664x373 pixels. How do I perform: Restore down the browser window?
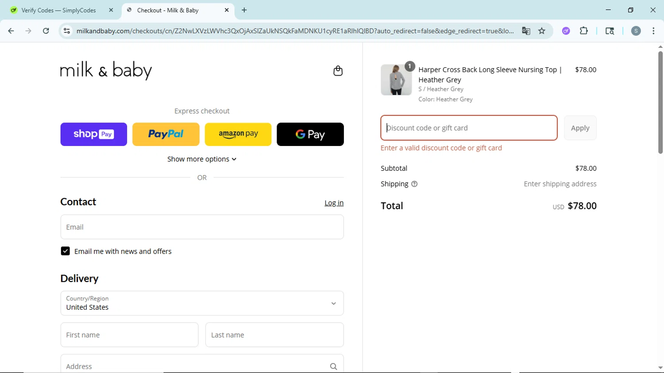pyautogui.click(x=631, y=10)
